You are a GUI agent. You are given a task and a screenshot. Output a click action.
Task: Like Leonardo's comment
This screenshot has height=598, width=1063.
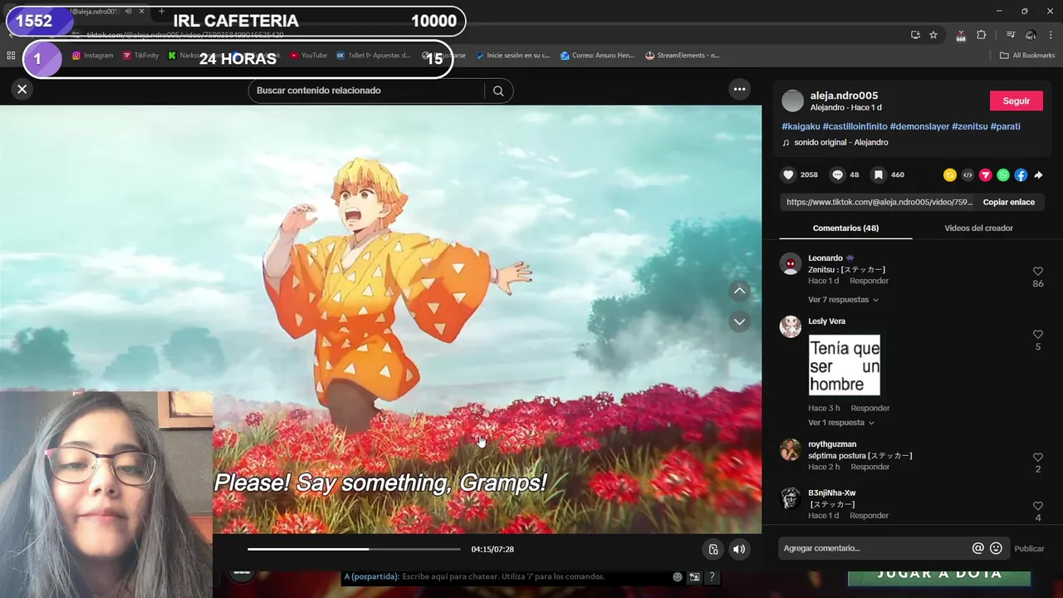(1038, 271)
